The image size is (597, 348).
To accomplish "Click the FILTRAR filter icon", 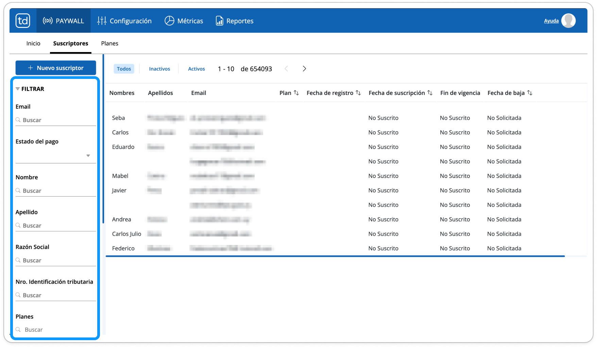I will 18,89.
